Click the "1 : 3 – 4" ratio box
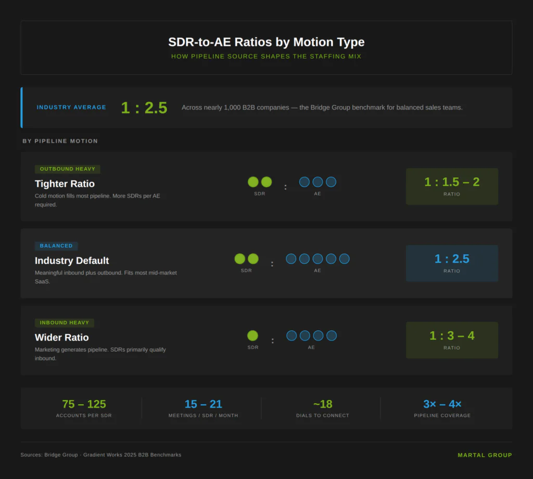The image size is (533, 479). click(x=452, y=340)
